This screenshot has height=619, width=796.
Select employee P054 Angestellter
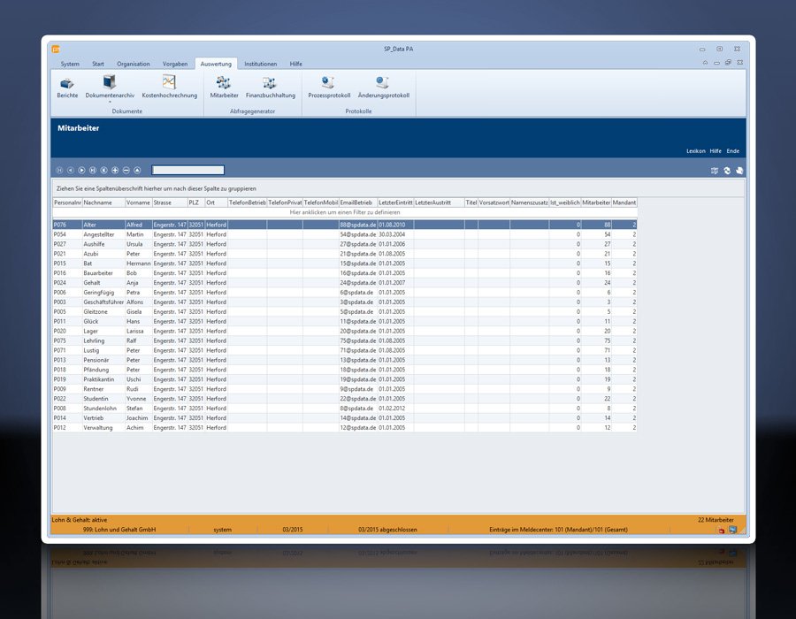click(345, 234)
